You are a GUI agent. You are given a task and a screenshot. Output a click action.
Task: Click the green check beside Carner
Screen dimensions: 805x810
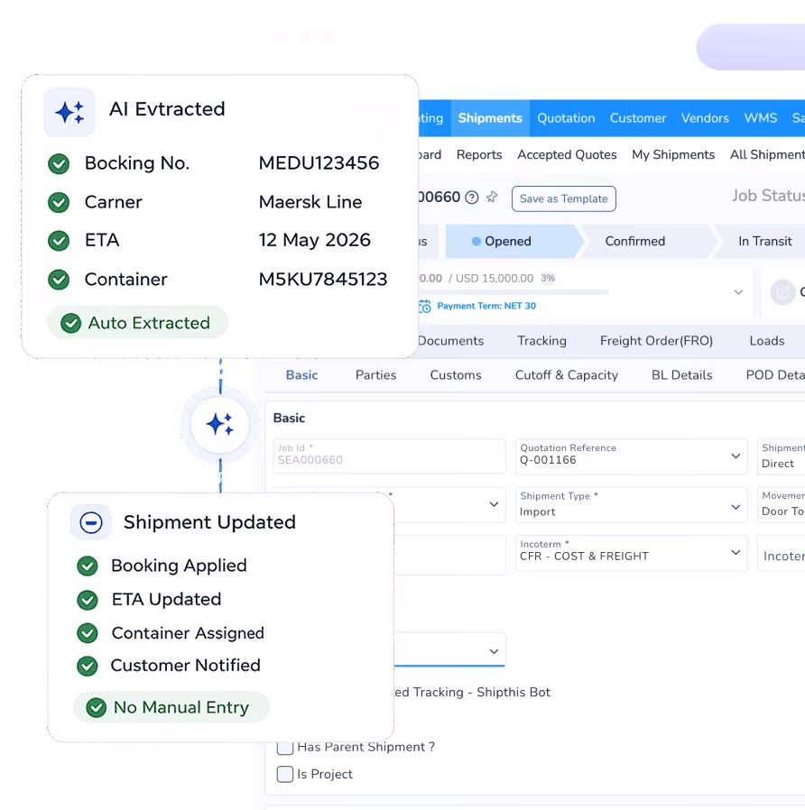click(59, 202)
